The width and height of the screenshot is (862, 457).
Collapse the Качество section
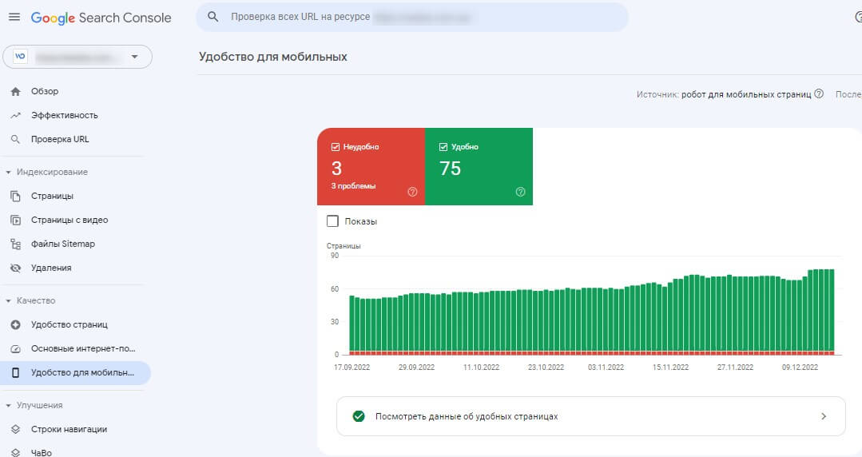[8, 301]
